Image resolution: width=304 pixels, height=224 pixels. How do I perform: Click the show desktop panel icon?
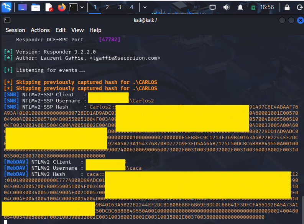point(23,7)
